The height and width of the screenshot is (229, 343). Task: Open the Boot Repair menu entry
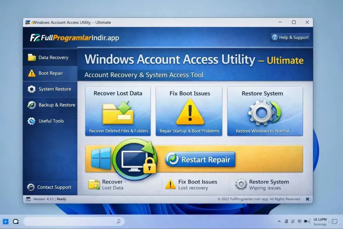point(50,73)
